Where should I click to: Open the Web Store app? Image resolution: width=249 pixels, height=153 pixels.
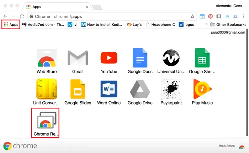[47, 61]
